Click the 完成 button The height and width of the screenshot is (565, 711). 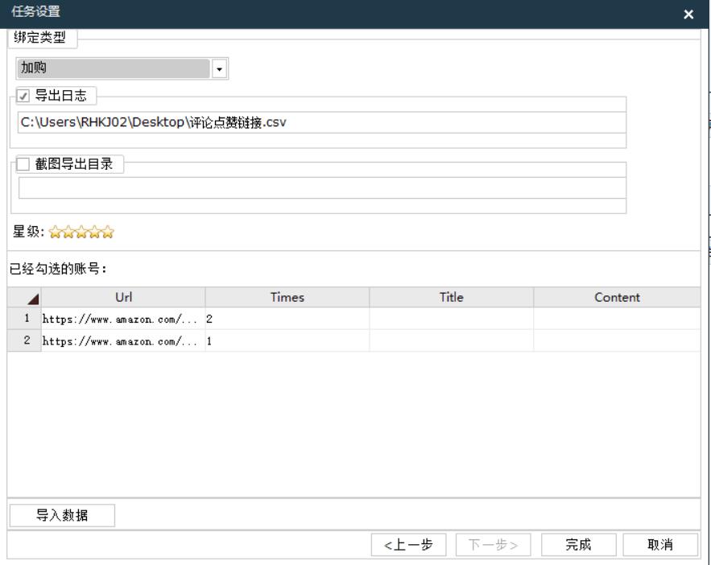pos(579,545)
